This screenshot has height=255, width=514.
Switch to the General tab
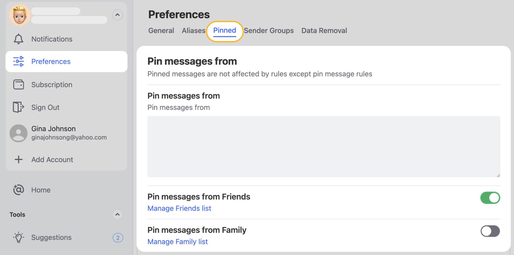161,30
